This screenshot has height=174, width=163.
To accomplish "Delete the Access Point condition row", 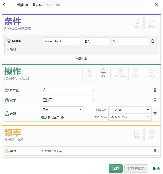I will tap(153, 41).
